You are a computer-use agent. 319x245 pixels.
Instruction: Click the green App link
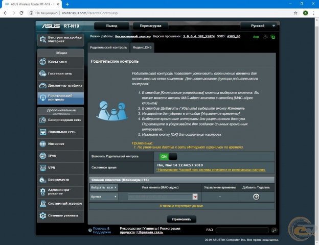coord(256,37)
